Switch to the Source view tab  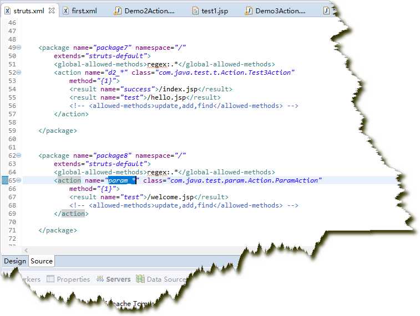[42, 261]
